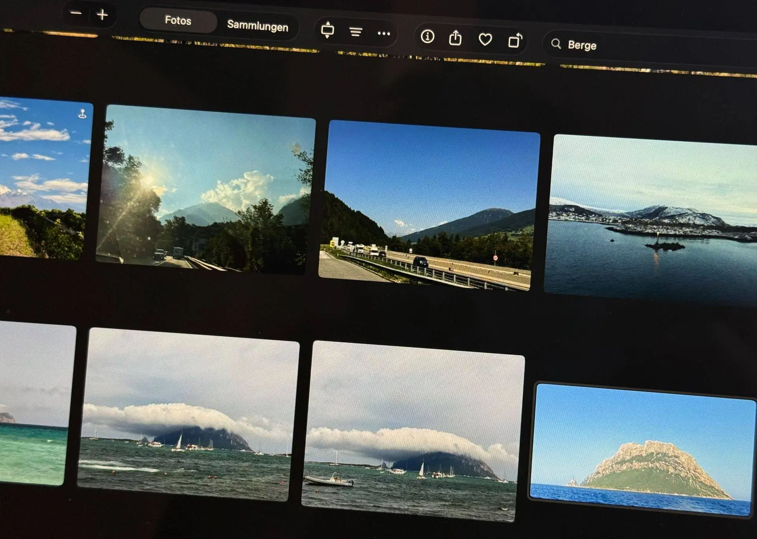The width and height of the screenshot is (757, 539).
Task: Zoom out with the minus button
Action: [x=76, y=13]
